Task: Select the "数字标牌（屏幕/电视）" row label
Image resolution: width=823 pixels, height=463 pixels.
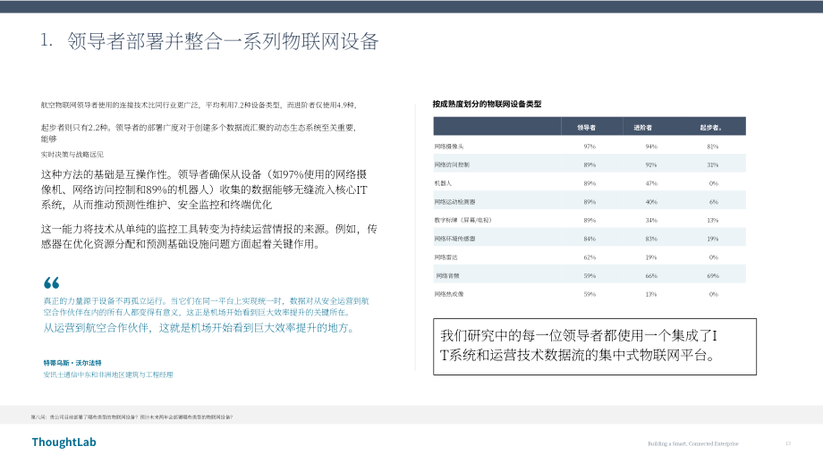Action: (x=462, y=220)
